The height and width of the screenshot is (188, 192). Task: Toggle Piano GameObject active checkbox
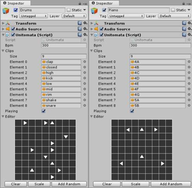[x=104, y=10]
